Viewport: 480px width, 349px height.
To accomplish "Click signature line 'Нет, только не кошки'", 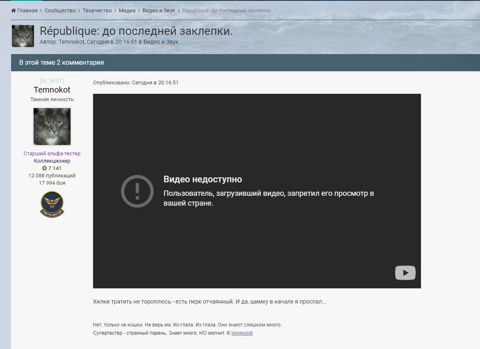I will click(x=187, y=325).
